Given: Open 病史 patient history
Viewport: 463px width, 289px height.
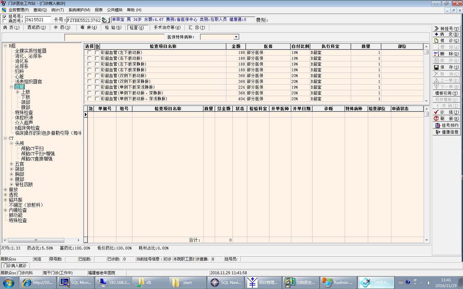Looking at the screenshot, I should (x=447, y=34).
